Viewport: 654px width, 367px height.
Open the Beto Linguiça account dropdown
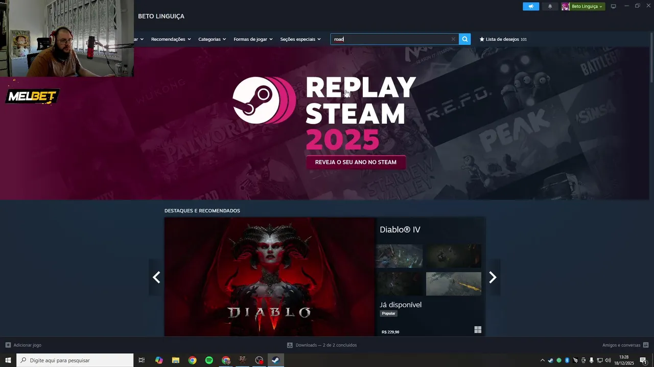587,6
